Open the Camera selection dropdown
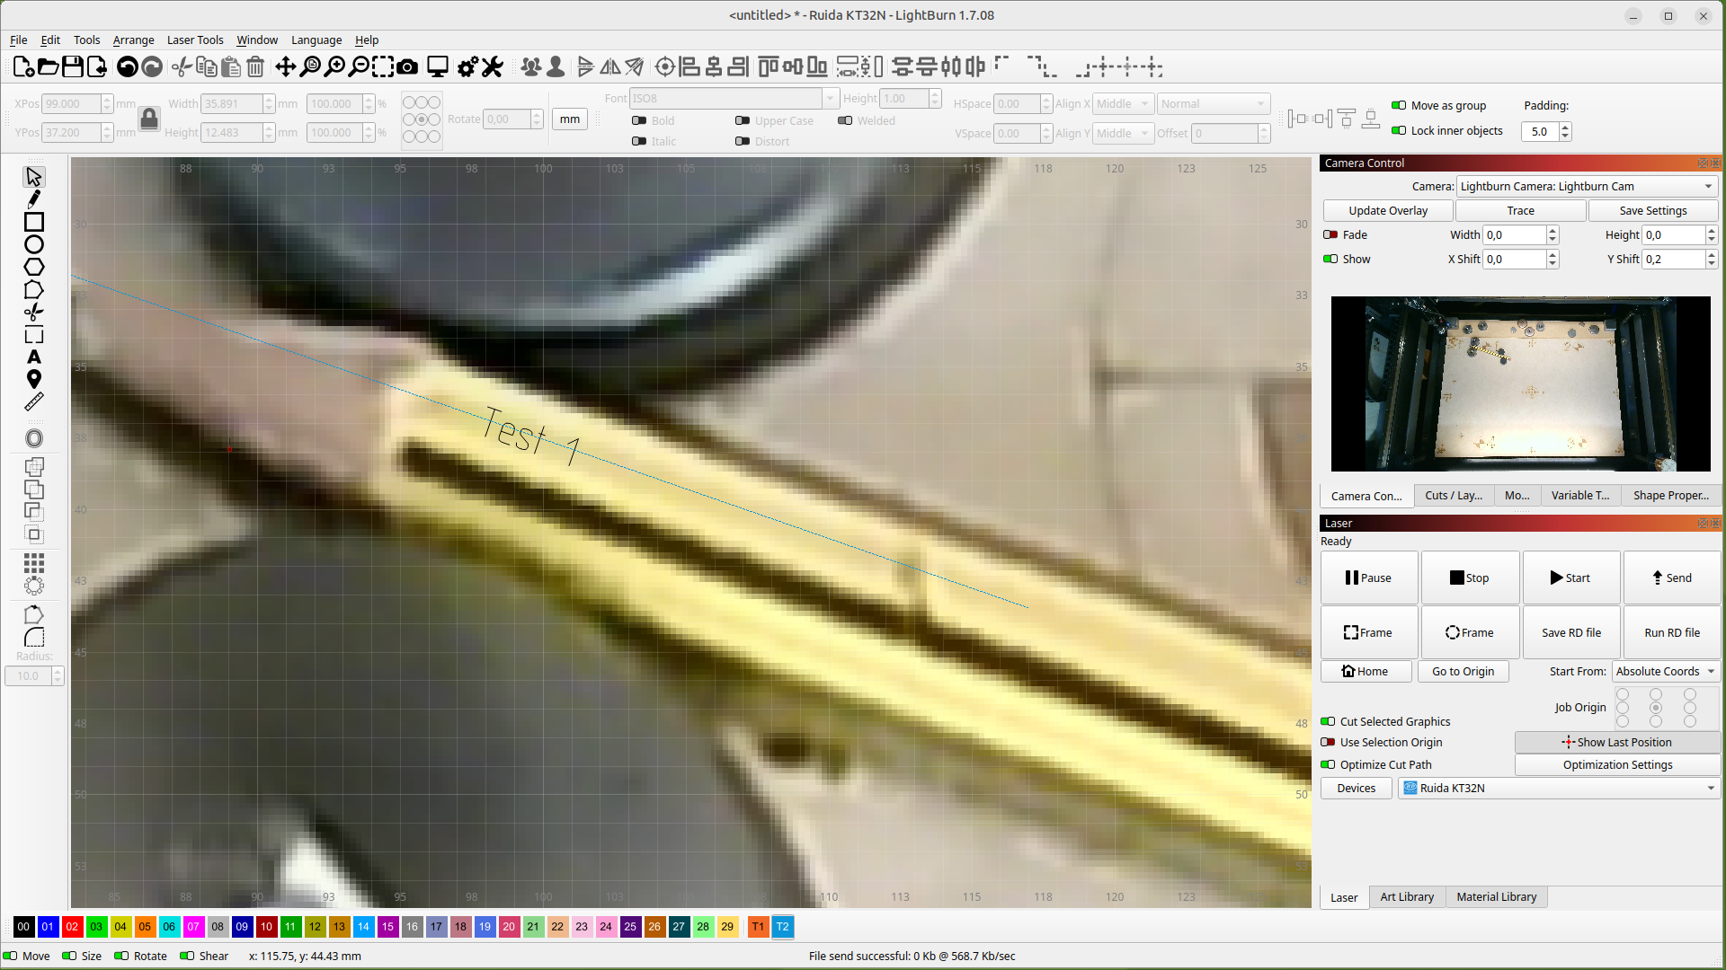The height and width of the screenshot is (970, 1726). (x=1586, y=186)
